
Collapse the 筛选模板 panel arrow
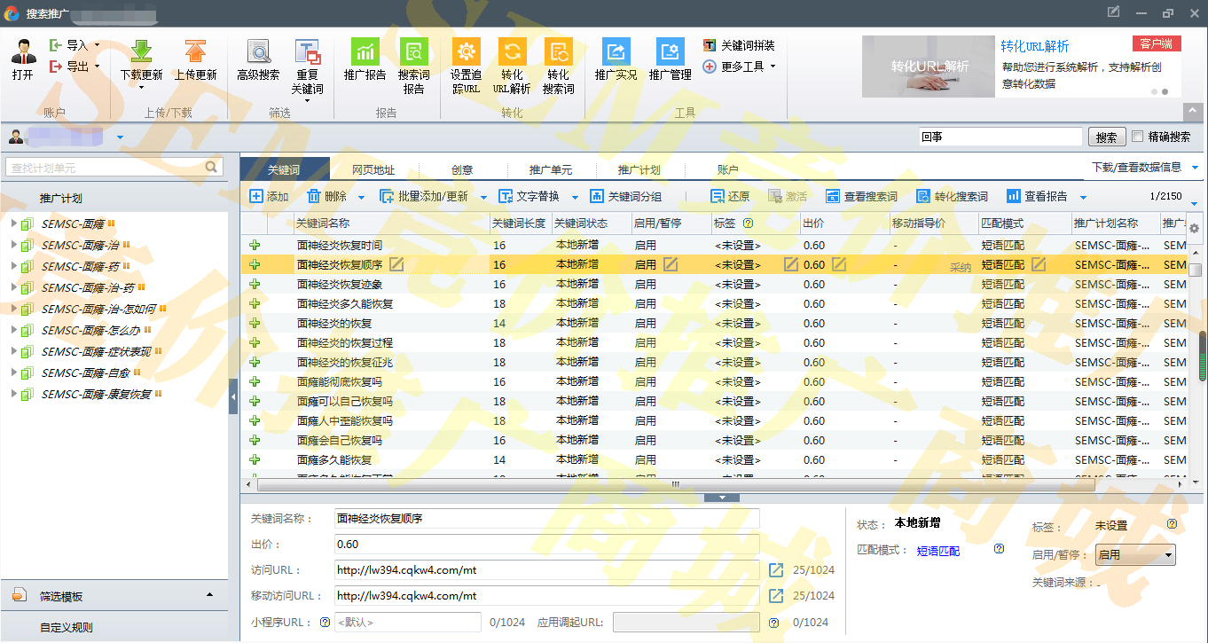[210, 595]
